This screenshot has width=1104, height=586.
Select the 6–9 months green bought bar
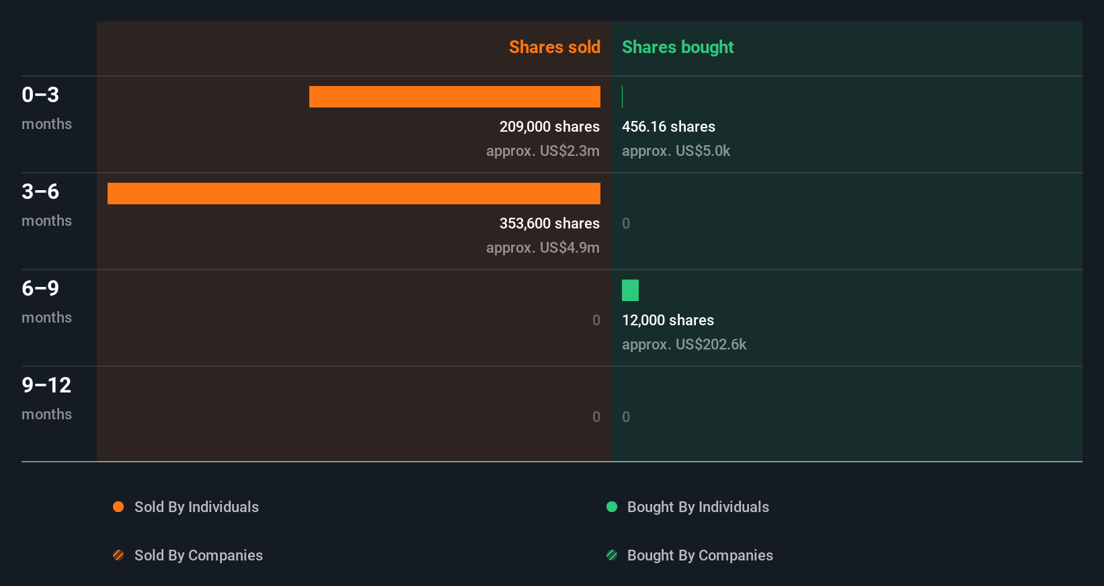(630, 290)
